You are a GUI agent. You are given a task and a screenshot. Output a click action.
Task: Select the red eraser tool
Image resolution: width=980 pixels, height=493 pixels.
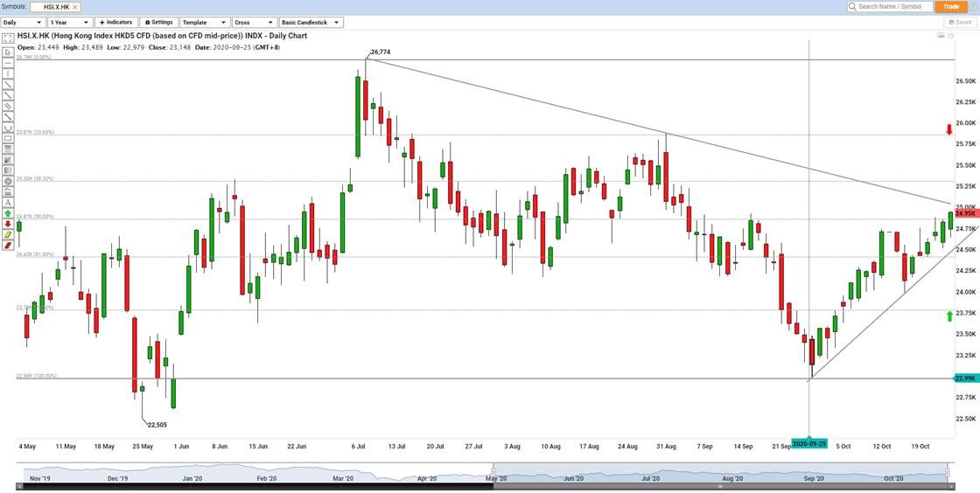pyautogui.click(x=8, y=245)
